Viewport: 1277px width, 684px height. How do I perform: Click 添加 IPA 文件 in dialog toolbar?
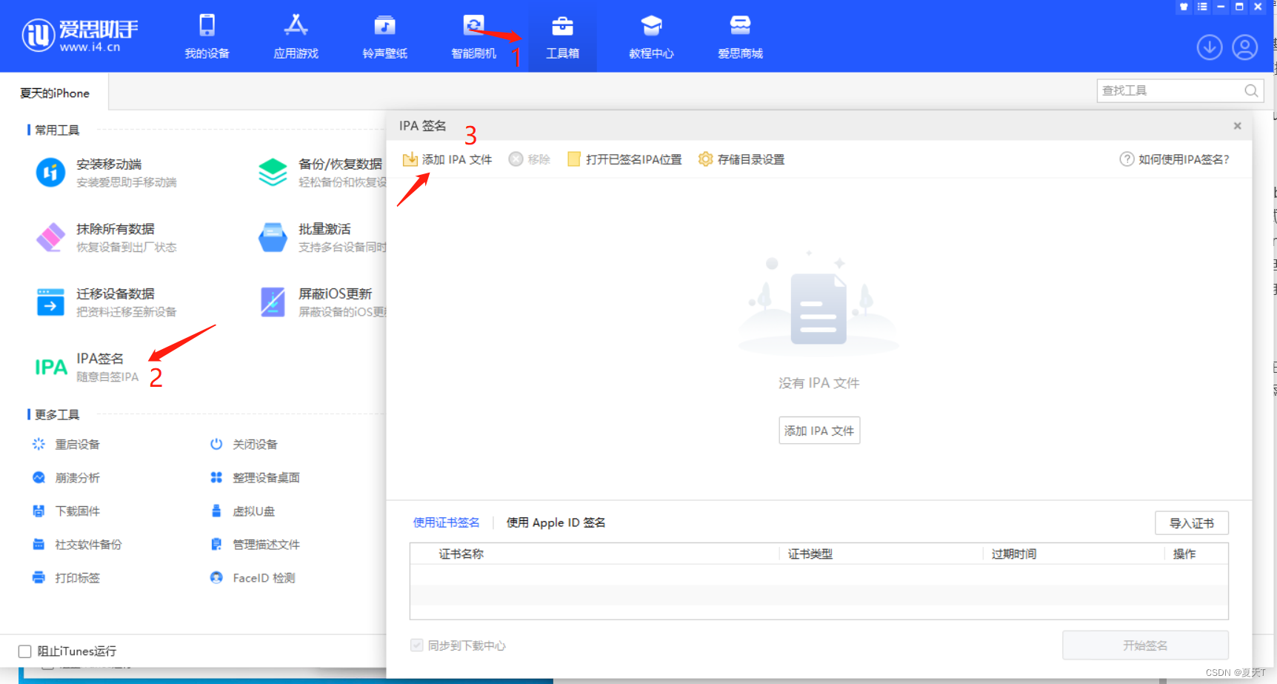[447, 159]
